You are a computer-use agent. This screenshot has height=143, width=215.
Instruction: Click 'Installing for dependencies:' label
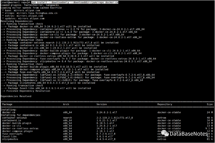point(21,115)
